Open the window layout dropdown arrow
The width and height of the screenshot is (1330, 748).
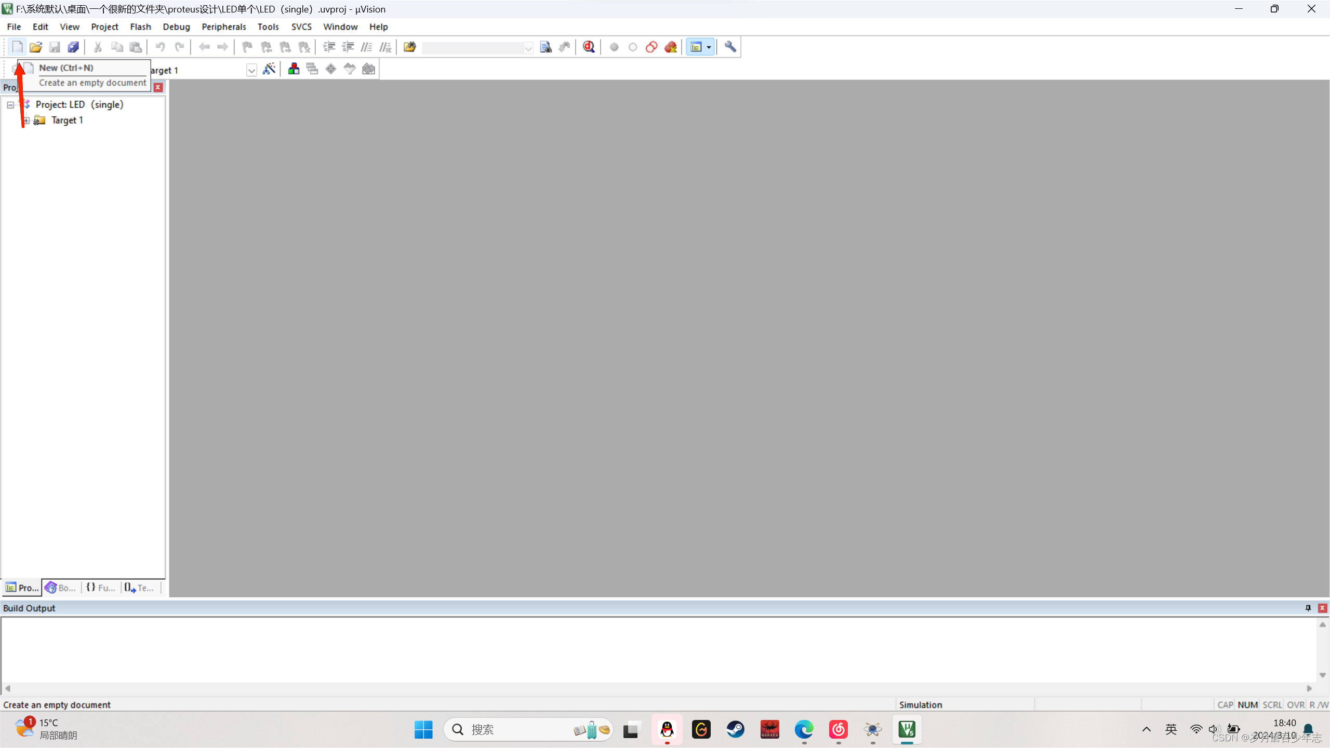coord(709,47)
